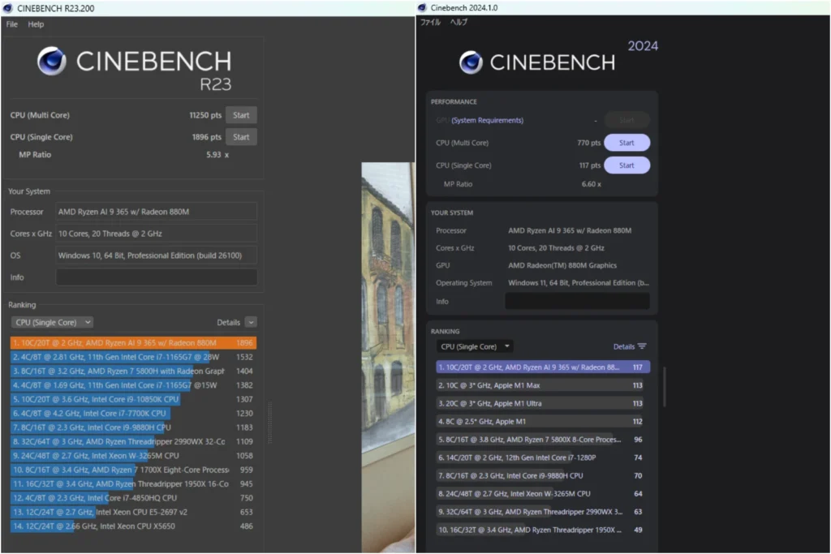Screen dimensions: 831x554
Task: Start the R23 CPU Multi Core test
Action: (x=241, y=115)
